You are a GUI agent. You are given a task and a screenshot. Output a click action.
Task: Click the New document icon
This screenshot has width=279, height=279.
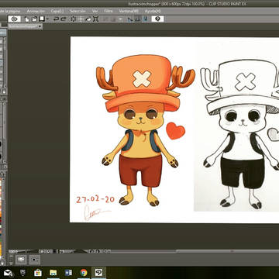click(27, 19)
